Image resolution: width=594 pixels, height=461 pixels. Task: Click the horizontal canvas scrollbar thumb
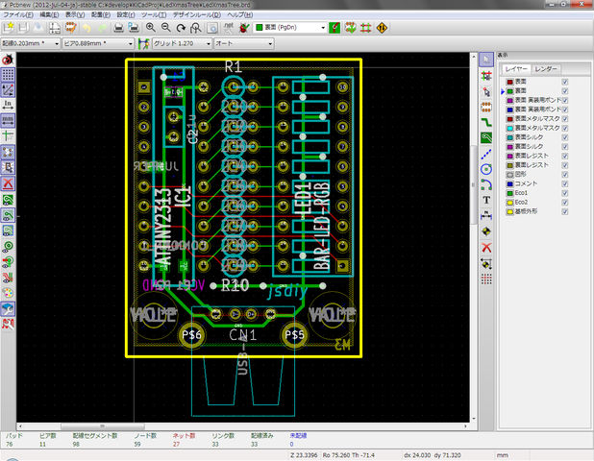pos(102,426)
